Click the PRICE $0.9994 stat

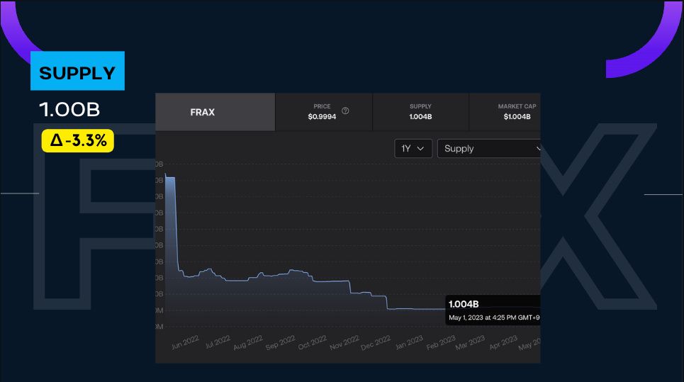pos(322,112)
